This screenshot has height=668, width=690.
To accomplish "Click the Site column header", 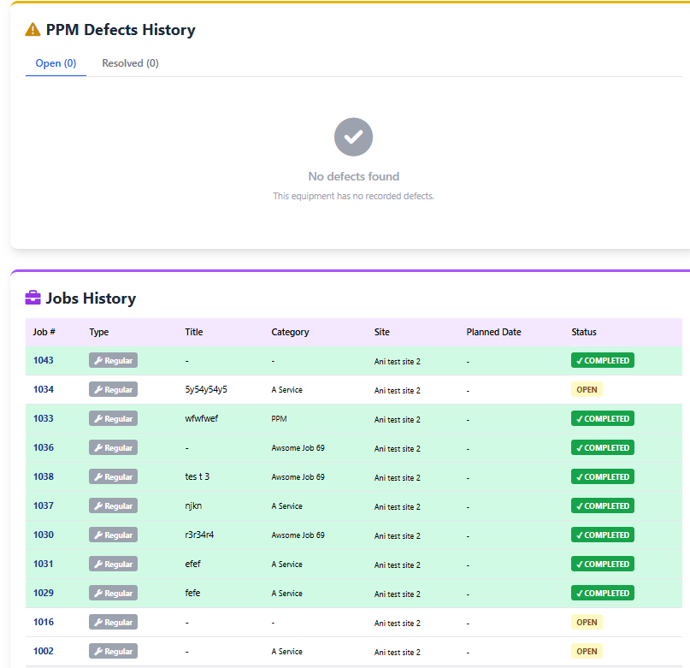I will (x=382, y=332).
